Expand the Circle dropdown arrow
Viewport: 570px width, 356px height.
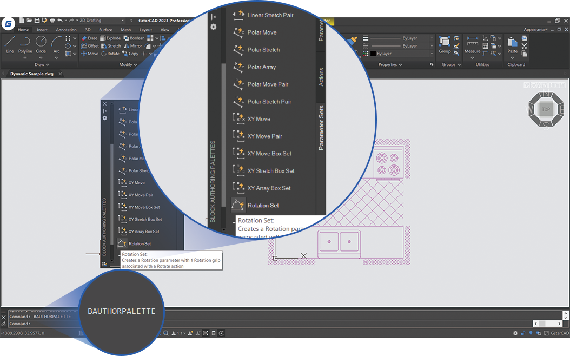41,58
